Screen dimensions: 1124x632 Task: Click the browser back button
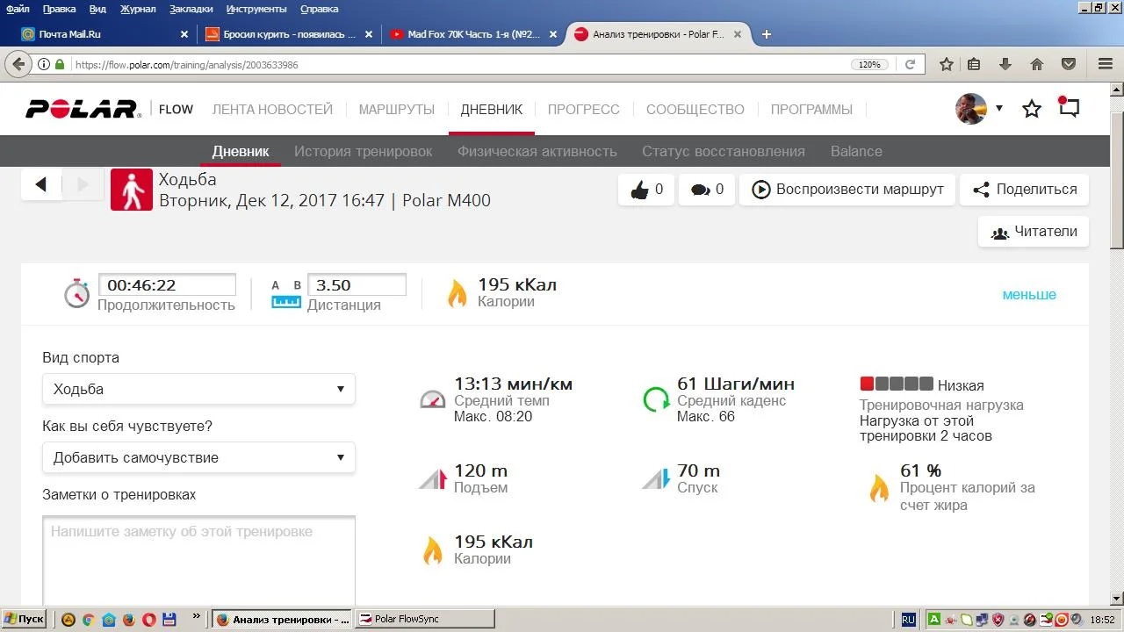[18, 64]
